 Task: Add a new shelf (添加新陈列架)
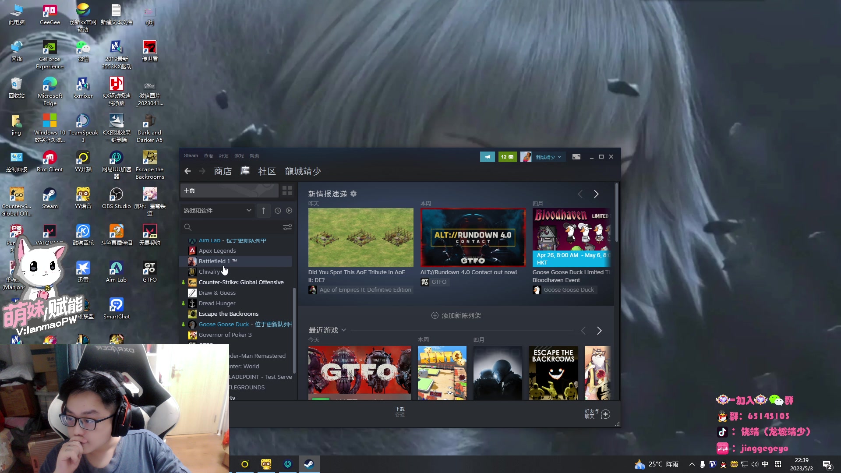click(x=456, y=315)
